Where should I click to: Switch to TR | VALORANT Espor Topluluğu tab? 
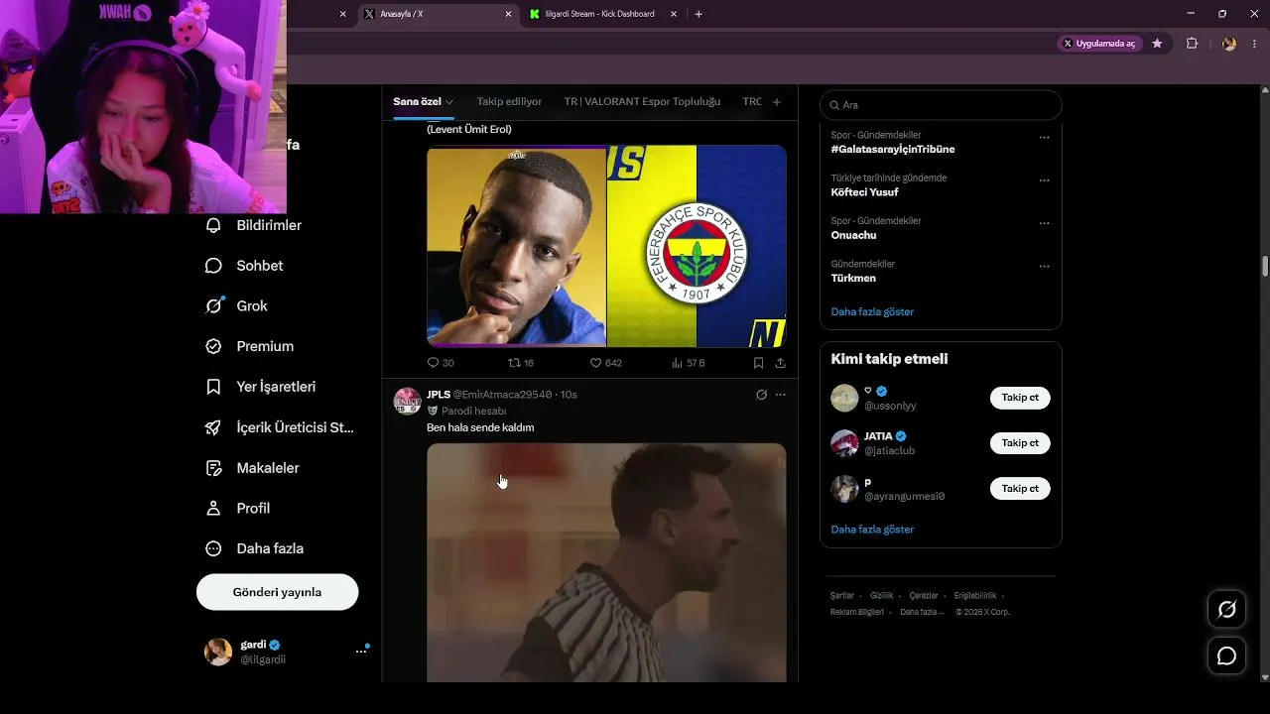642,101
